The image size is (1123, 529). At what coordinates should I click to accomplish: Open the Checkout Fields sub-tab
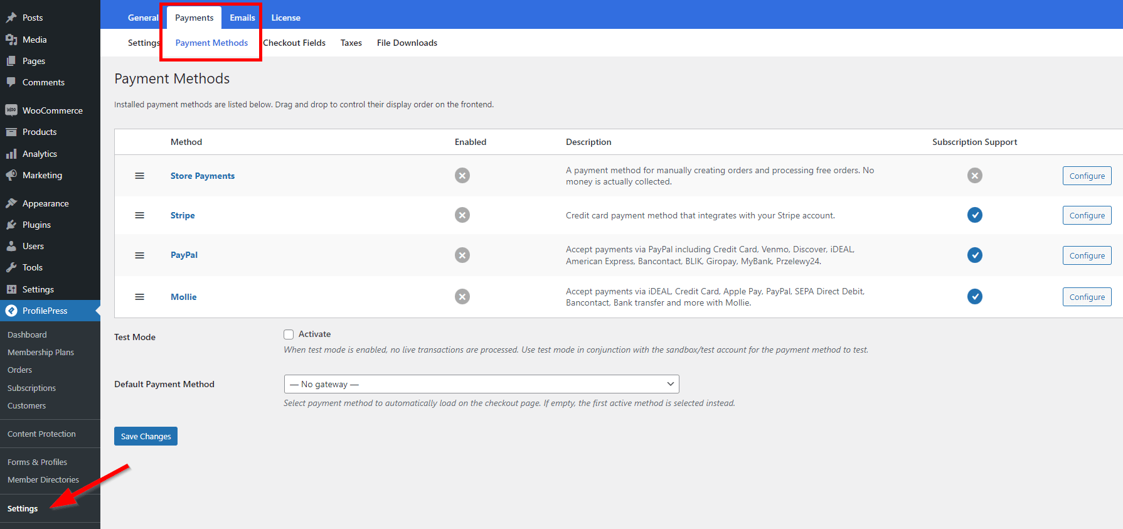point(294,43)
